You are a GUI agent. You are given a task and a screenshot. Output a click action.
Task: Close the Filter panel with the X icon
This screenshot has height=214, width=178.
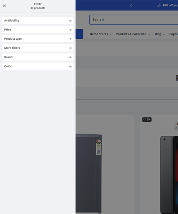pyautogui.click(x=4, y=6)
